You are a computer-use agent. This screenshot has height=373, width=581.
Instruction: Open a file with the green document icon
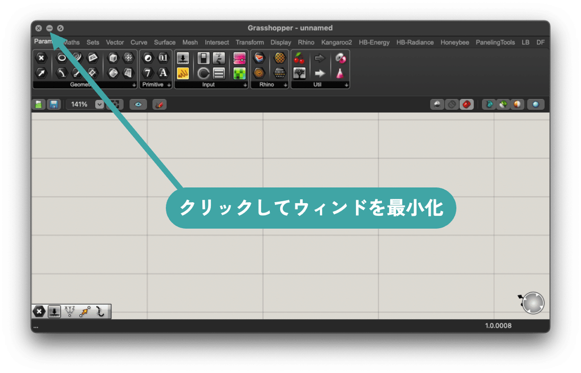point(39,104)
